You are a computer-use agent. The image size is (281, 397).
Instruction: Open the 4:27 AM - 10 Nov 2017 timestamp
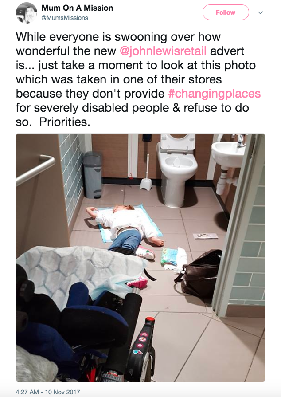pos(48,392)
